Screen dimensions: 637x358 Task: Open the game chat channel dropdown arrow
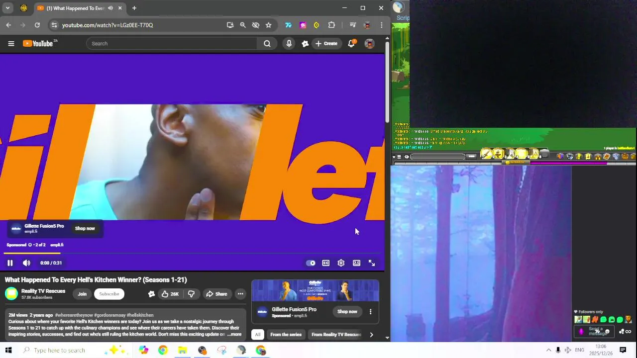(x=394, y=157)
